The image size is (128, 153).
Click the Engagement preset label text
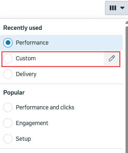[x=32, y=123]
